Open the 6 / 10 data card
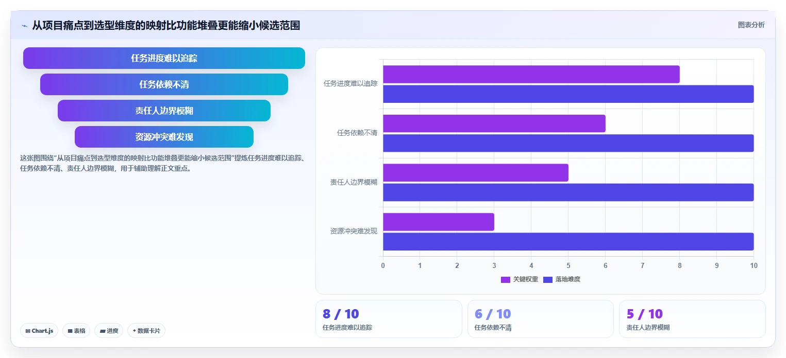Image resolution: width=786 pixels, height=358 pixels. click(x=541, y=319)
